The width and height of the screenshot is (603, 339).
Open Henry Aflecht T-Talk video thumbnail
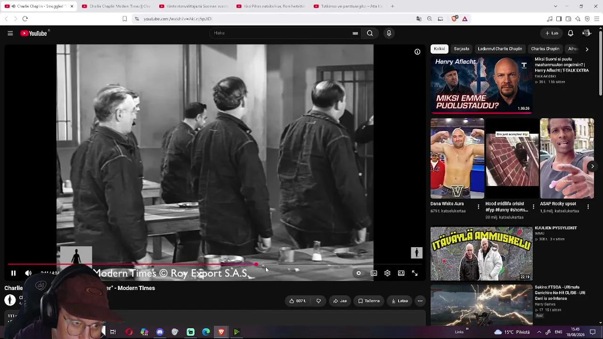click(481, 85)
